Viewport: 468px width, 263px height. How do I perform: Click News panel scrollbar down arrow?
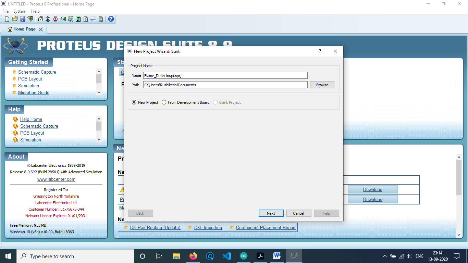coord(459,235)
